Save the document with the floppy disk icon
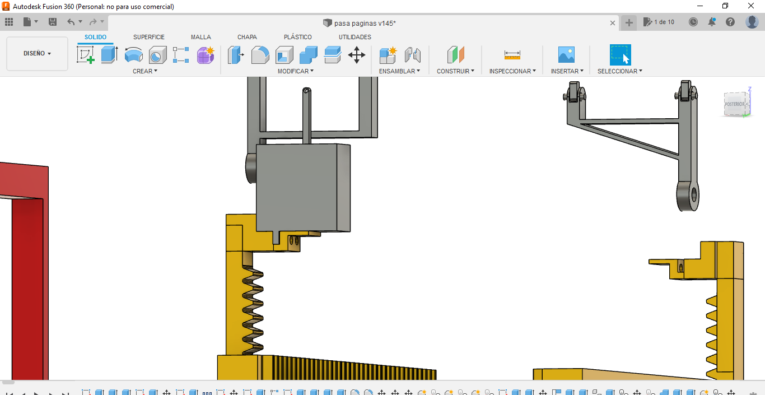The width and height of the screenshot is (765, 395). pos(53,22)
